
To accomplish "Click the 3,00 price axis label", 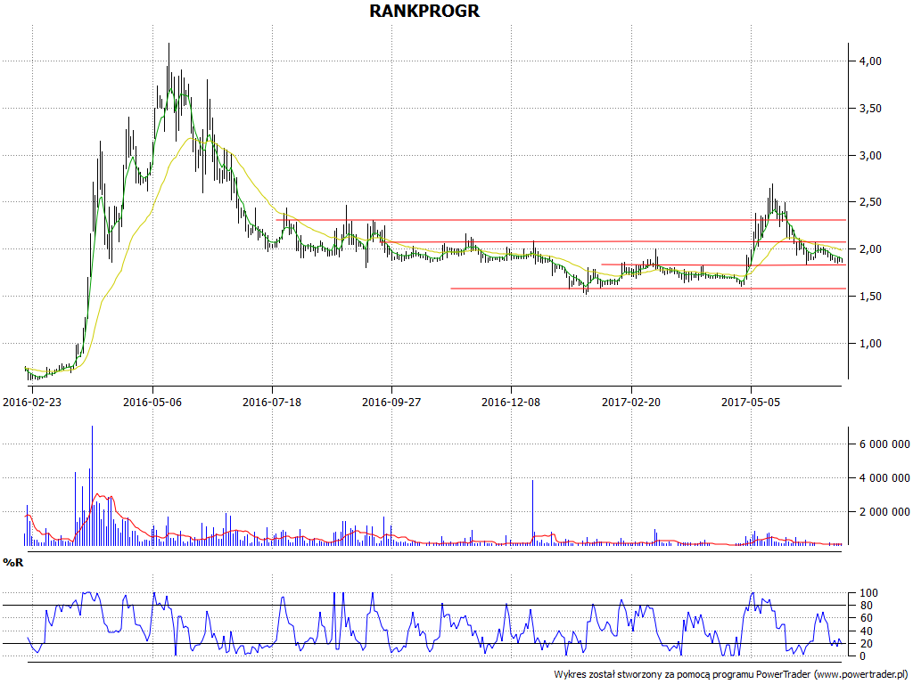I will point(872,155).
